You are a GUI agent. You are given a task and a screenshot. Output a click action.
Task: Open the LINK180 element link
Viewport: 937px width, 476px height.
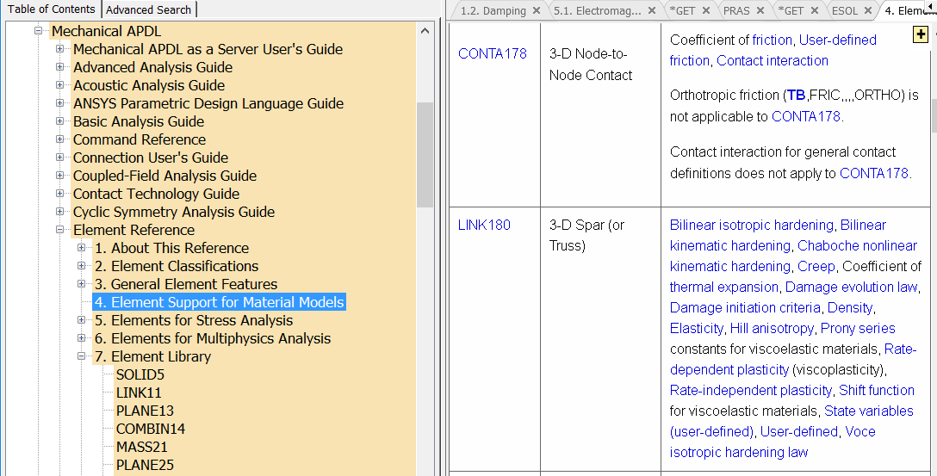tap(484, 226)
